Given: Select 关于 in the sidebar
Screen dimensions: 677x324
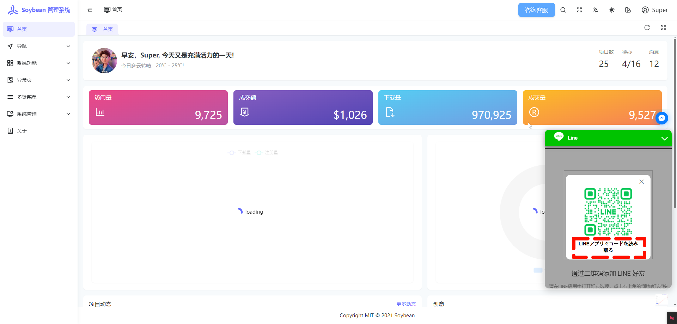Looking at the screenshot, I should click(x=22, y=131).
